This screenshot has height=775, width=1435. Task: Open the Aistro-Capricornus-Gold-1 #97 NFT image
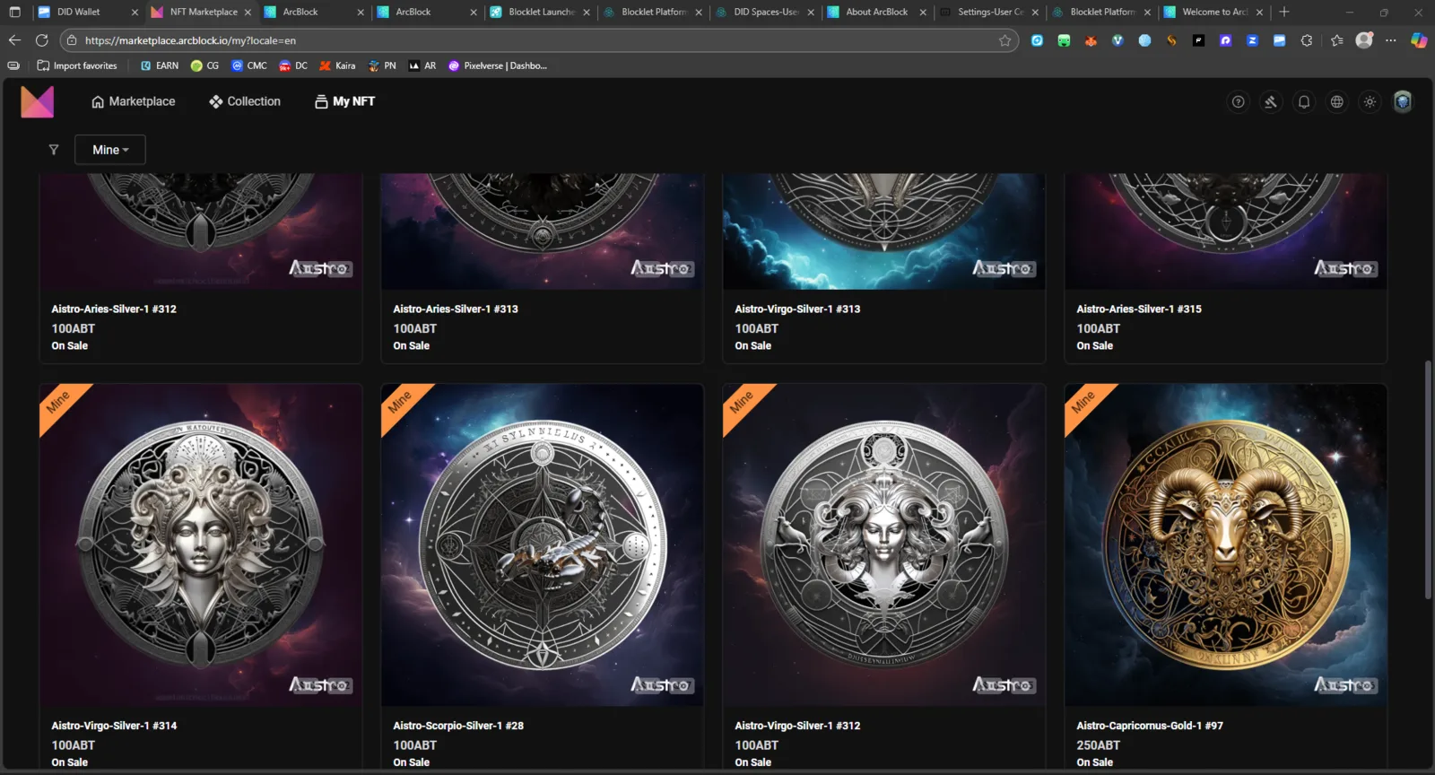point(1226,544)
